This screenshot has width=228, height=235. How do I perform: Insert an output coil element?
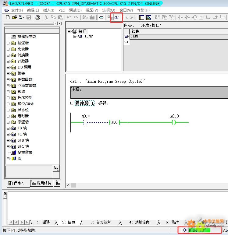click(x=194, y=17)
